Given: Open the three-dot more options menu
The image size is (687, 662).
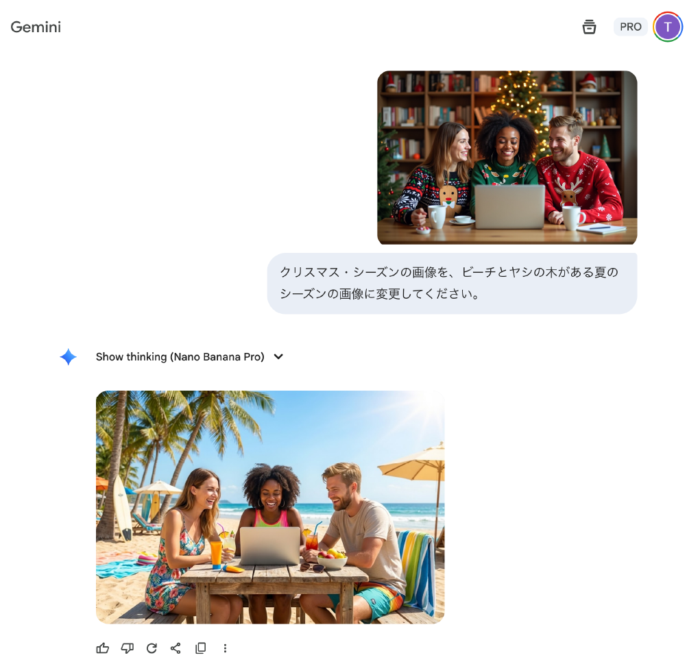Looking at the screenshot, I should 225,648.
